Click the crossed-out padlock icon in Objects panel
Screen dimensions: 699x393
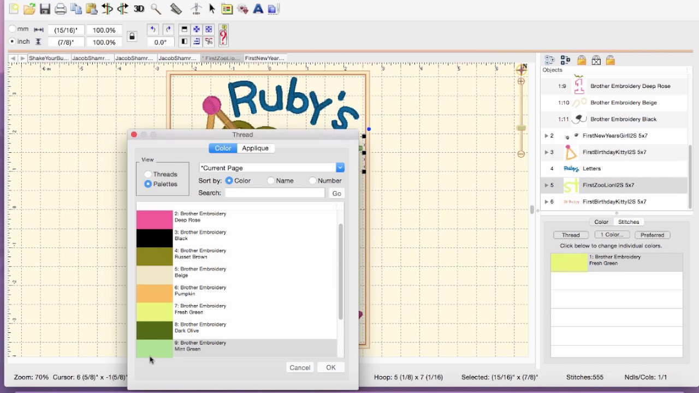click(596, 61)
